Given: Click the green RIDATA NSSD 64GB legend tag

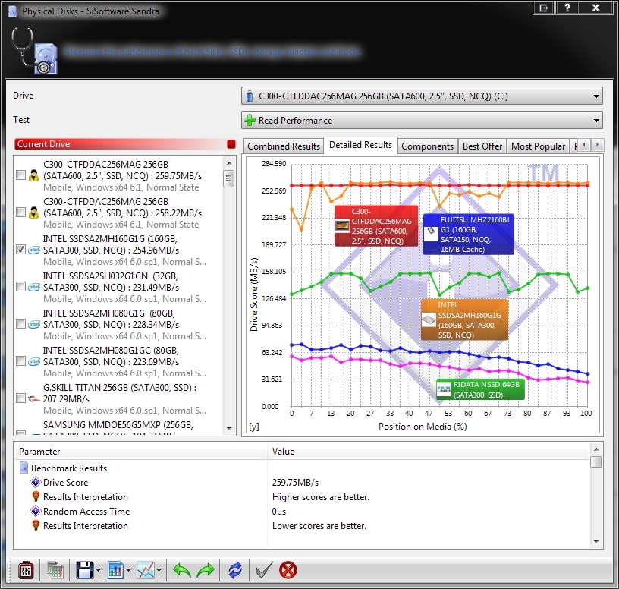Looking at the screenshot, I should (x=480, y=389).
